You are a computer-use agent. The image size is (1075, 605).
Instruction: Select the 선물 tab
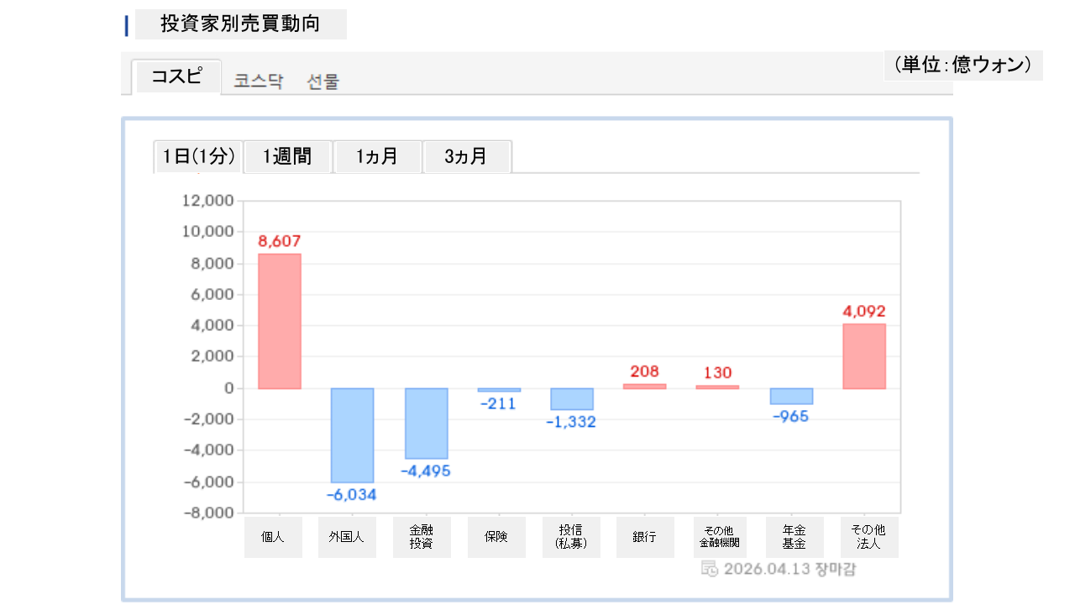pyautogui.click(x=323, y=82)
